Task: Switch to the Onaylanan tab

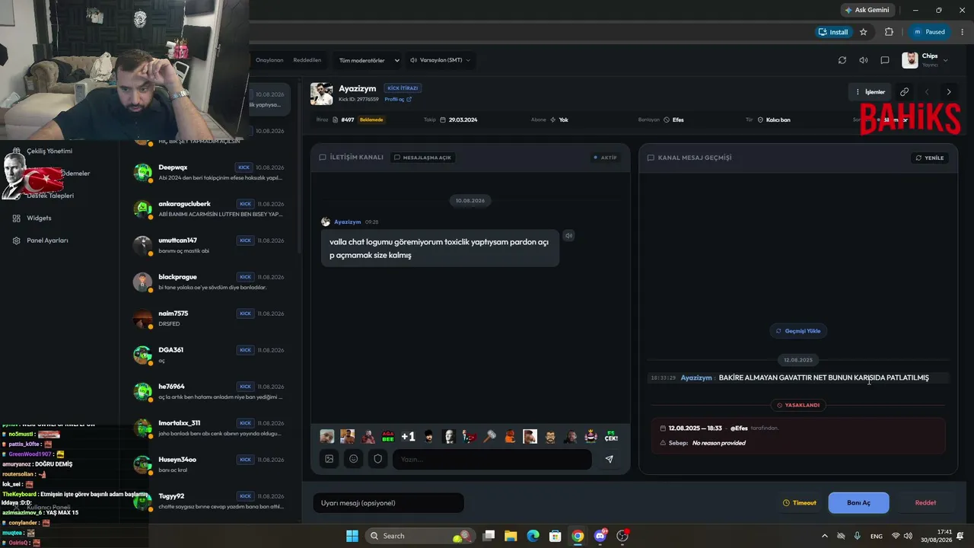Action: (x=269, y=60)
